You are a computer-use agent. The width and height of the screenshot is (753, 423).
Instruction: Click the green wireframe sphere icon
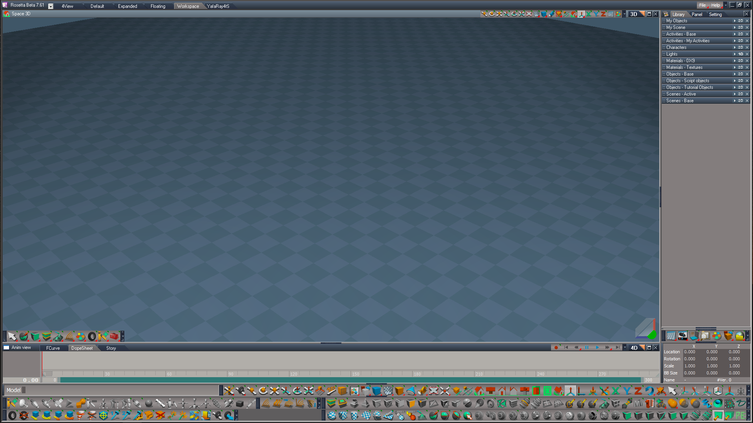tap(501, 403)
